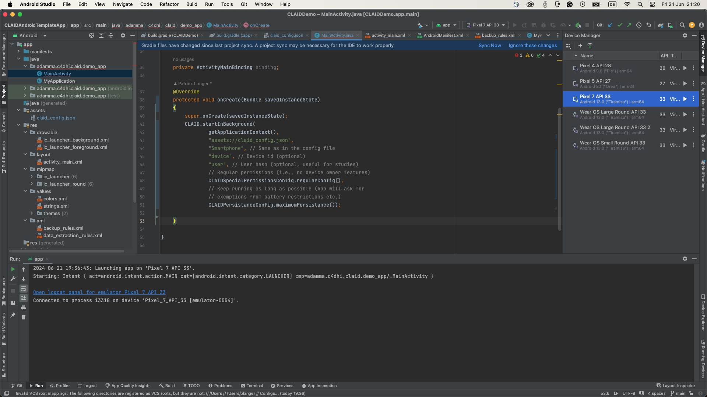Click Expand All in Project panel

pyautogui.click(x=101, y=36)
